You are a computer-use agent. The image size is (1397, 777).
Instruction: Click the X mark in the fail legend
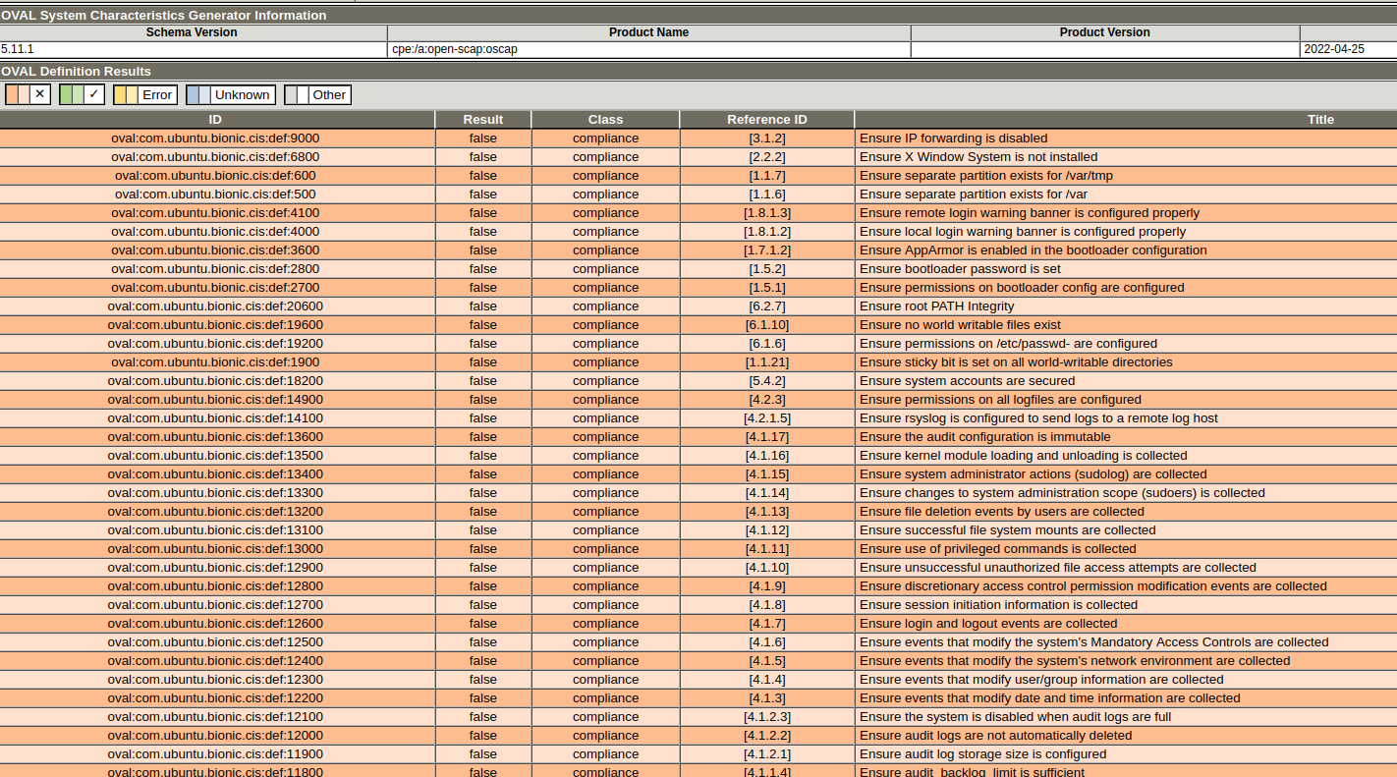tap(39, 94)
